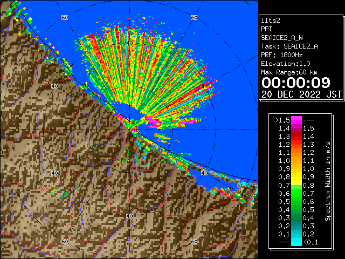Image resolution: width=345 pixels, height=259 pixels.
Task: Select the 20 DEC 2022 JST date
Action: (301, 94)
